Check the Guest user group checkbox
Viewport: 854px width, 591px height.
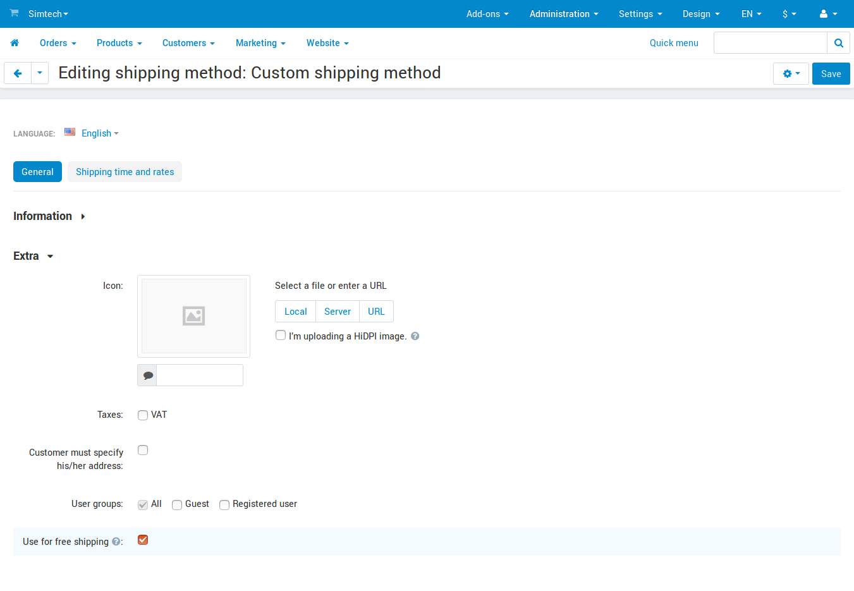pyautogui.click(x=177, y=504)
